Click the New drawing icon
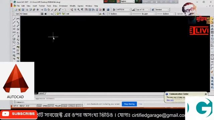Image resolution: width=214 pixels, height=120 pixels. pyautogui.click(x=16, y=10)
